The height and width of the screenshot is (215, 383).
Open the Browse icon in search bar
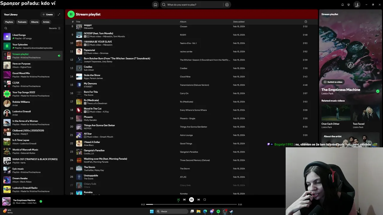click(x=227, y=4)
